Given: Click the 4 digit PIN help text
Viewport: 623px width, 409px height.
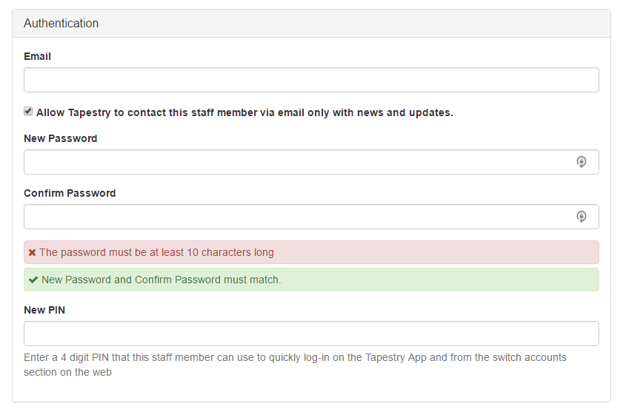Looking at the screenshot, I should click(x=295, y=365).
